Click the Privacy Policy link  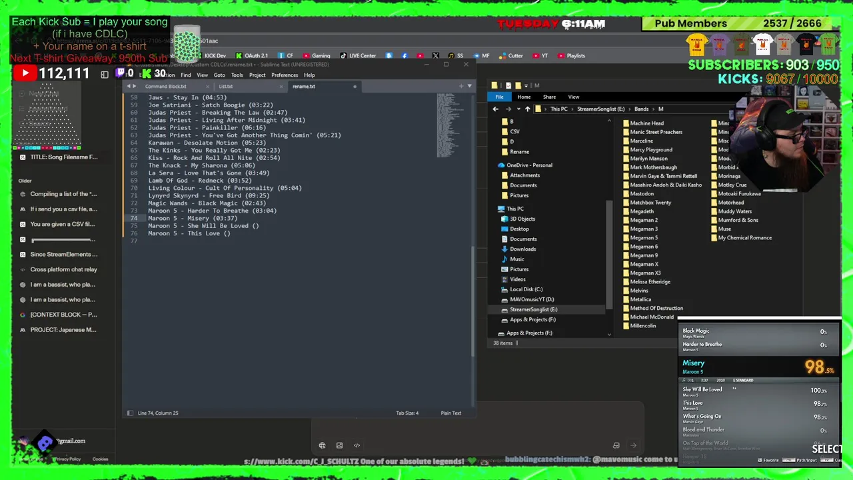tap(67, 459)
